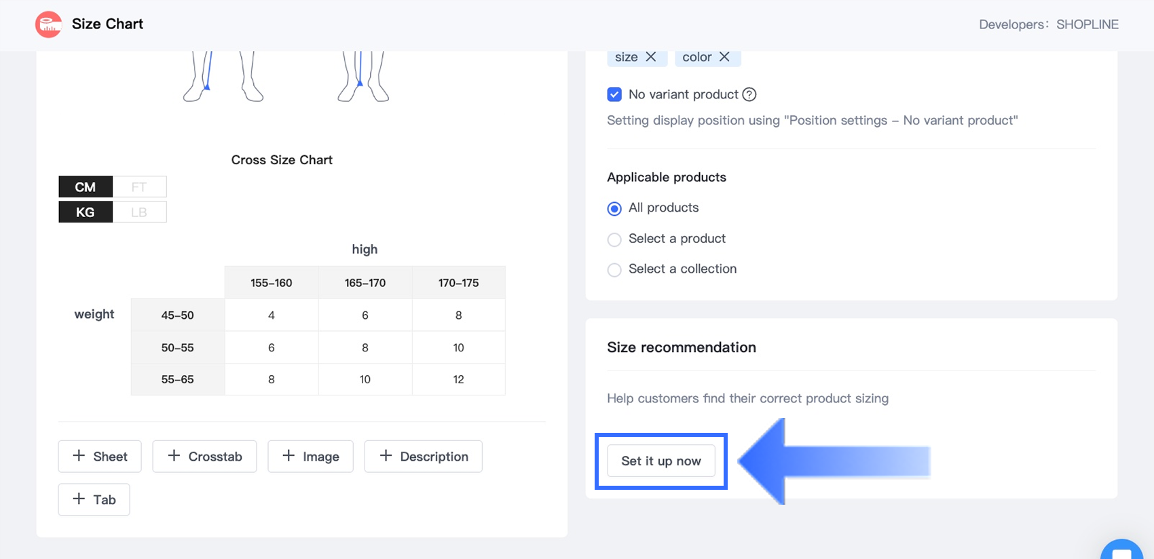Viewport: 1154px width, 559px height.
Task: Switch weight unit to LB
Action: pos(139,212)
